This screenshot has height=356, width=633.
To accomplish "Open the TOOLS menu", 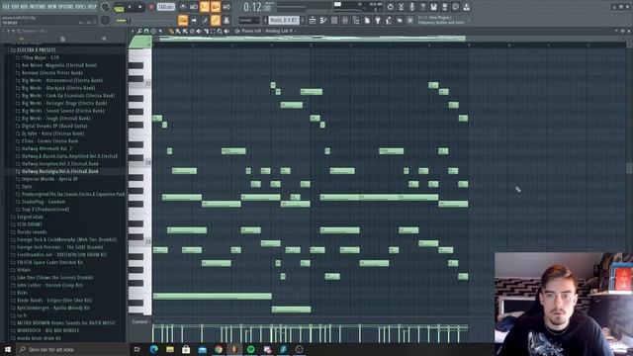I will pos(81,7).
